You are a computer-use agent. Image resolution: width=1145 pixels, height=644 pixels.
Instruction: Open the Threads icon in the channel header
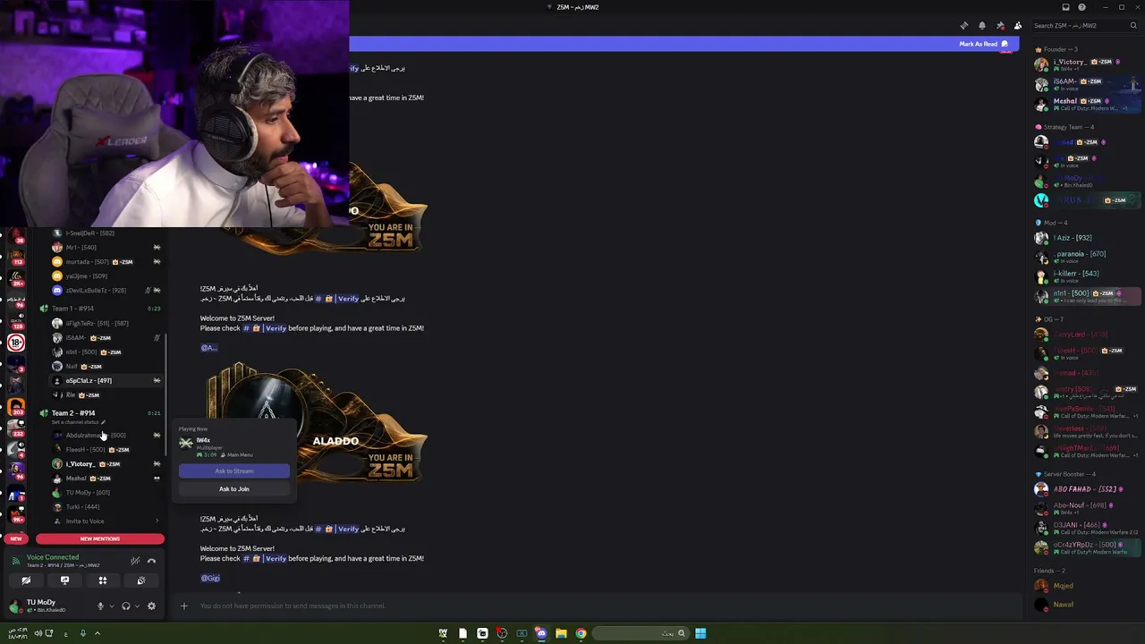pos(963,25)
